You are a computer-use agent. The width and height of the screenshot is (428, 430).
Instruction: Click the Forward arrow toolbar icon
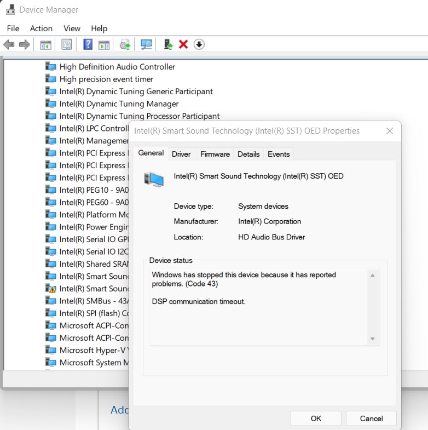[x=25, y=44]
